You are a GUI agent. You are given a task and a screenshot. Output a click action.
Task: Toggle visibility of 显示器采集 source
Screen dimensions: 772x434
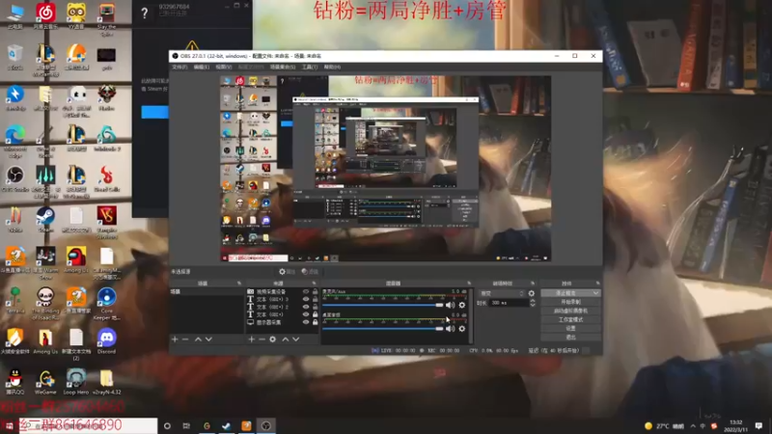click(306, 322)
